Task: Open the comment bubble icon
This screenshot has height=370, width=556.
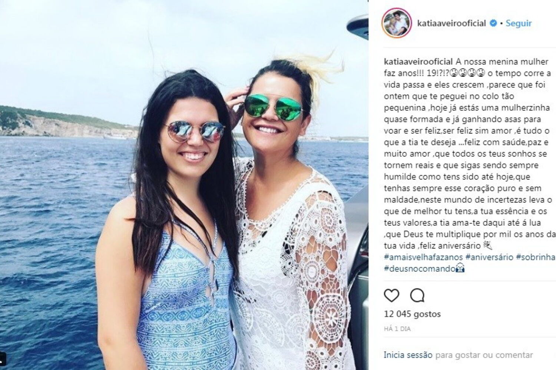Action: [417, 295]
